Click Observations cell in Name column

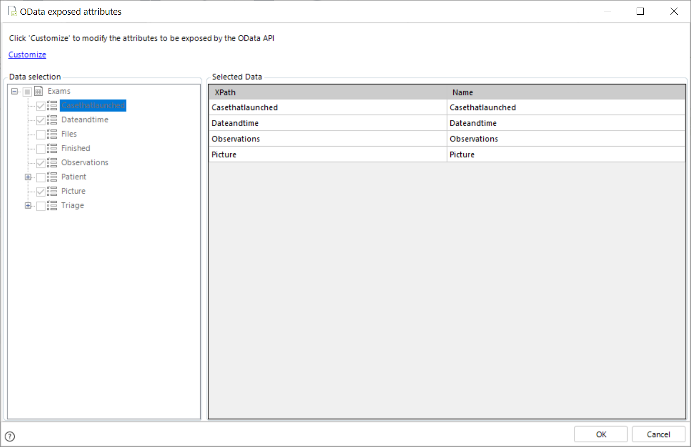tap(566, 139)
